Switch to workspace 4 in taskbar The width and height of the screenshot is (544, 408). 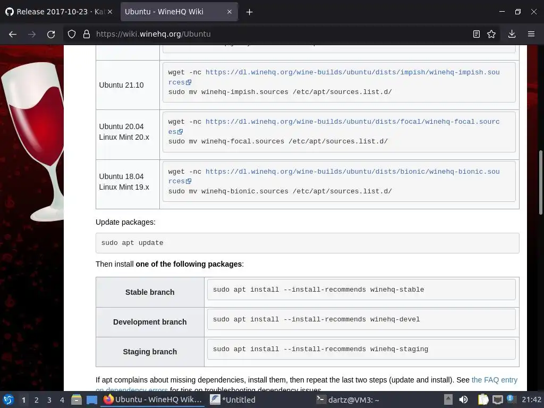click(62, 400)
